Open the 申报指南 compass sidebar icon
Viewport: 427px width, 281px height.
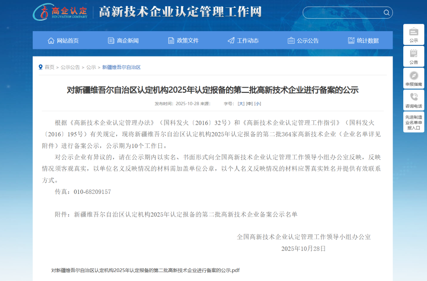coord(414,75)
